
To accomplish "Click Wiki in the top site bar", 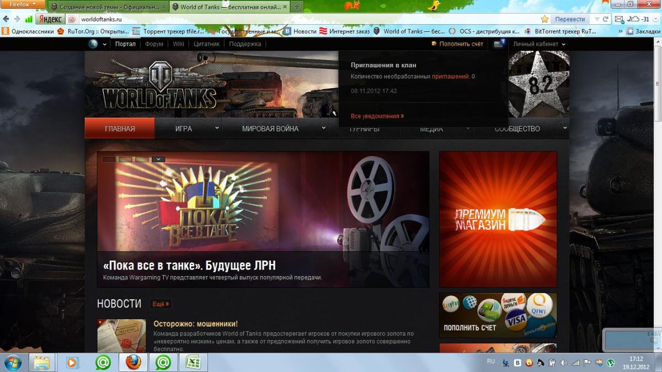I will coord(179,44).
